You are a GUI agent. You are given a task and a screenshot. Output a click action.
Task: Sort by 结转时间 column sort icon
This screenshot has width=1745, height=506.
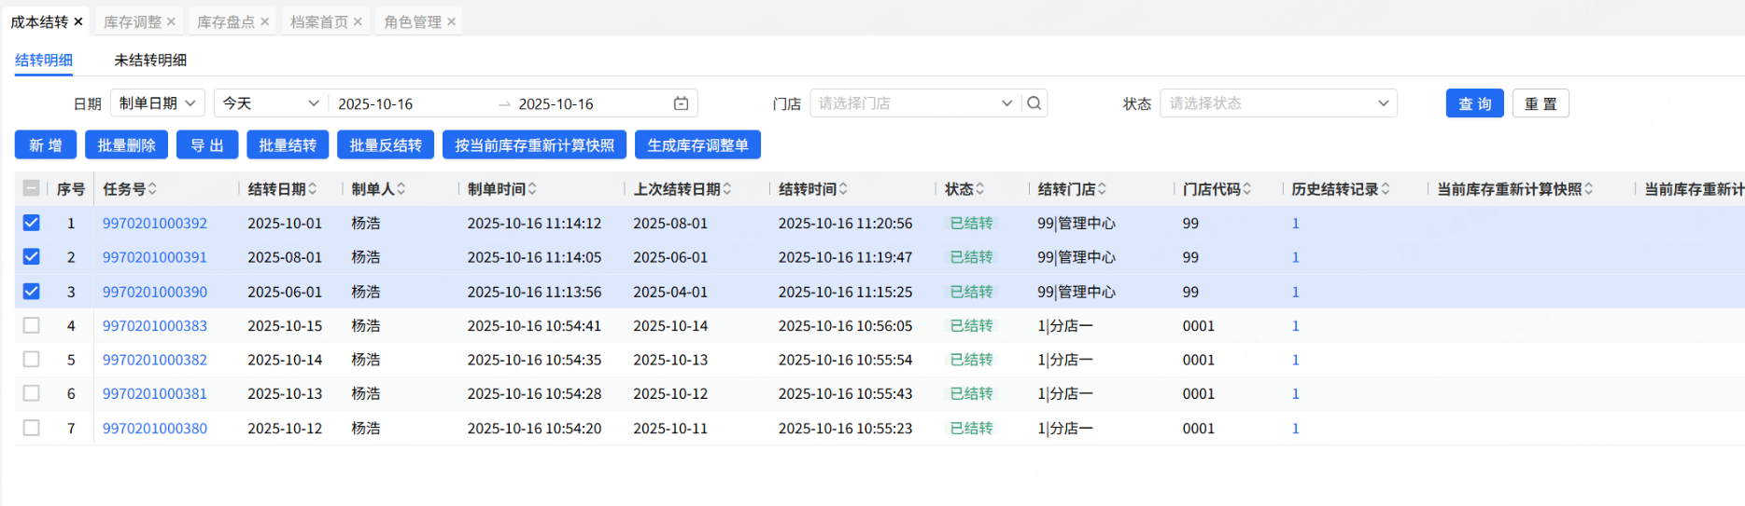pyautogui.click(x=843, y=189)
